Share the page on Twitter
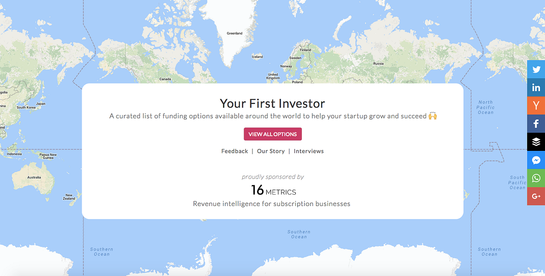The height and width of the screenshot is (276, 545). tap(536, 69)
